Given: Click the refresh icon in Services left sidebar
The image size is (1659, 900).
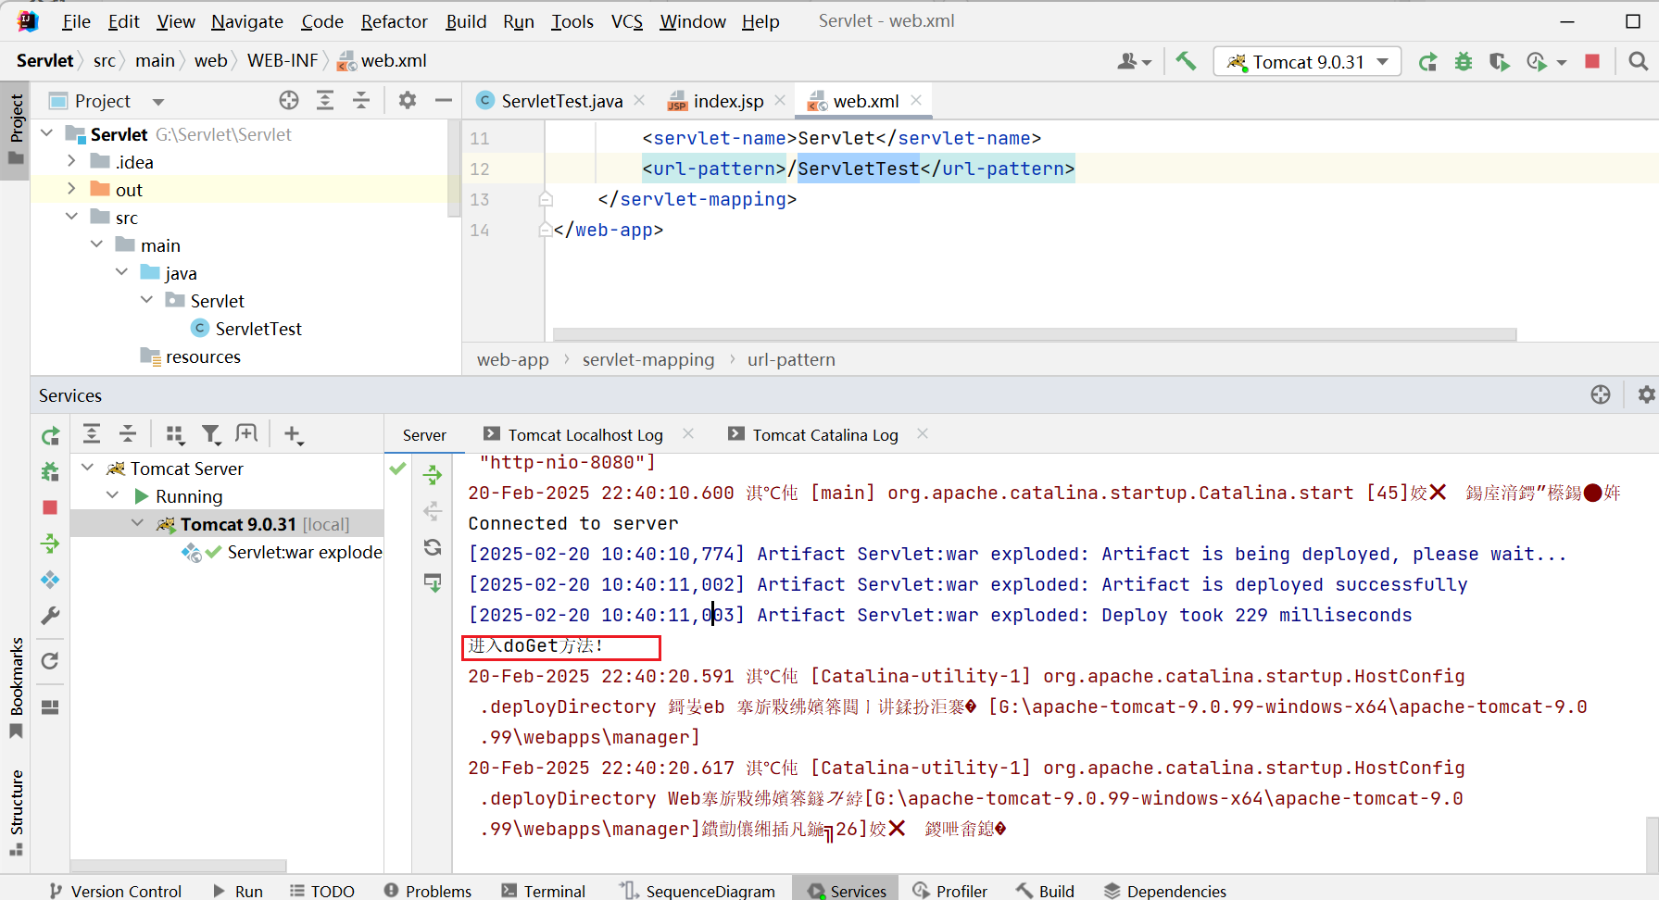Looking at the screenshot, I should pyautogui.click(x=50, y=661).
